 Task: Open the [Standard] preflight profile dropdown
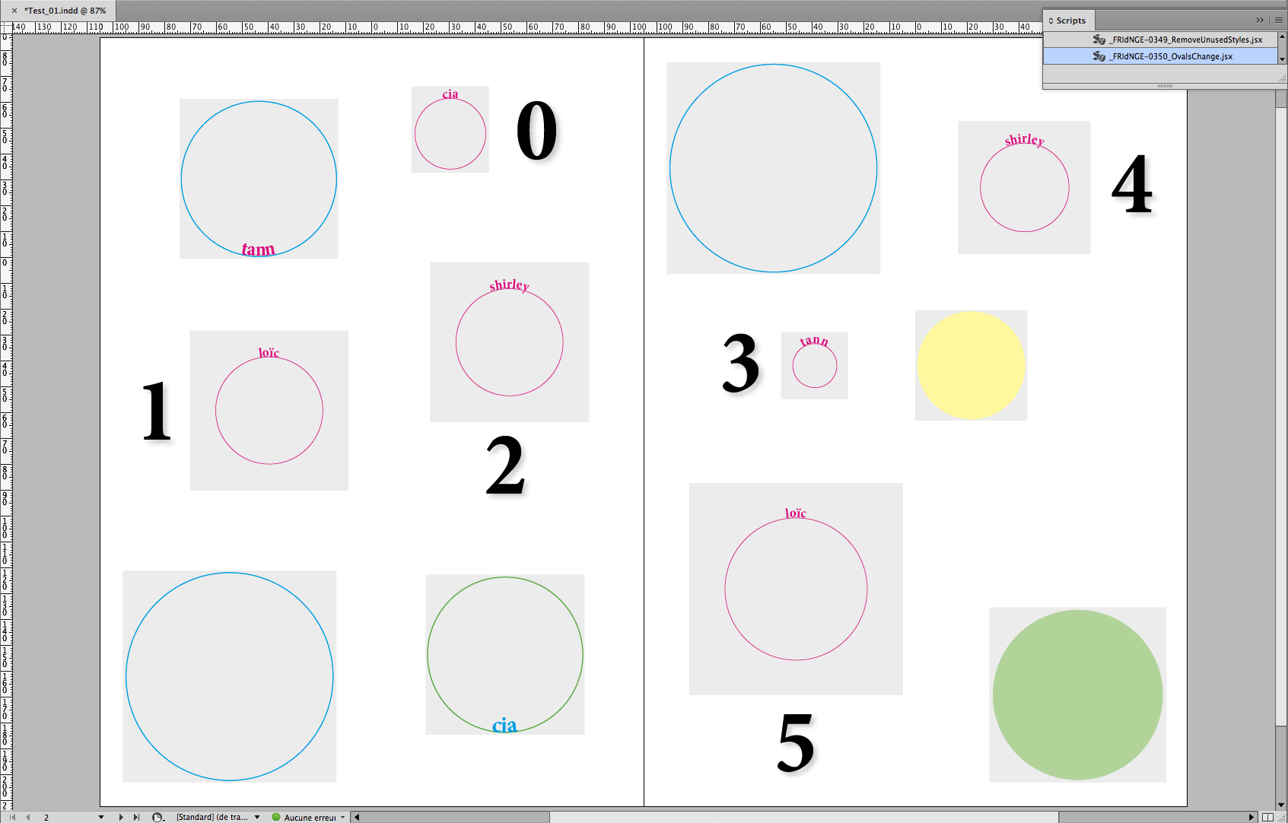coord(257,817)
